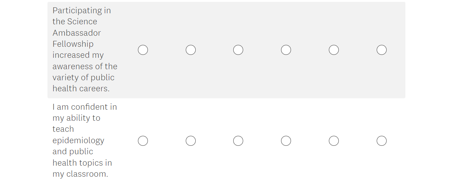Select second radio in Science Ambassador Fellowship row
The width and height of the screenshot is (451, 187).
coord(191,50)
